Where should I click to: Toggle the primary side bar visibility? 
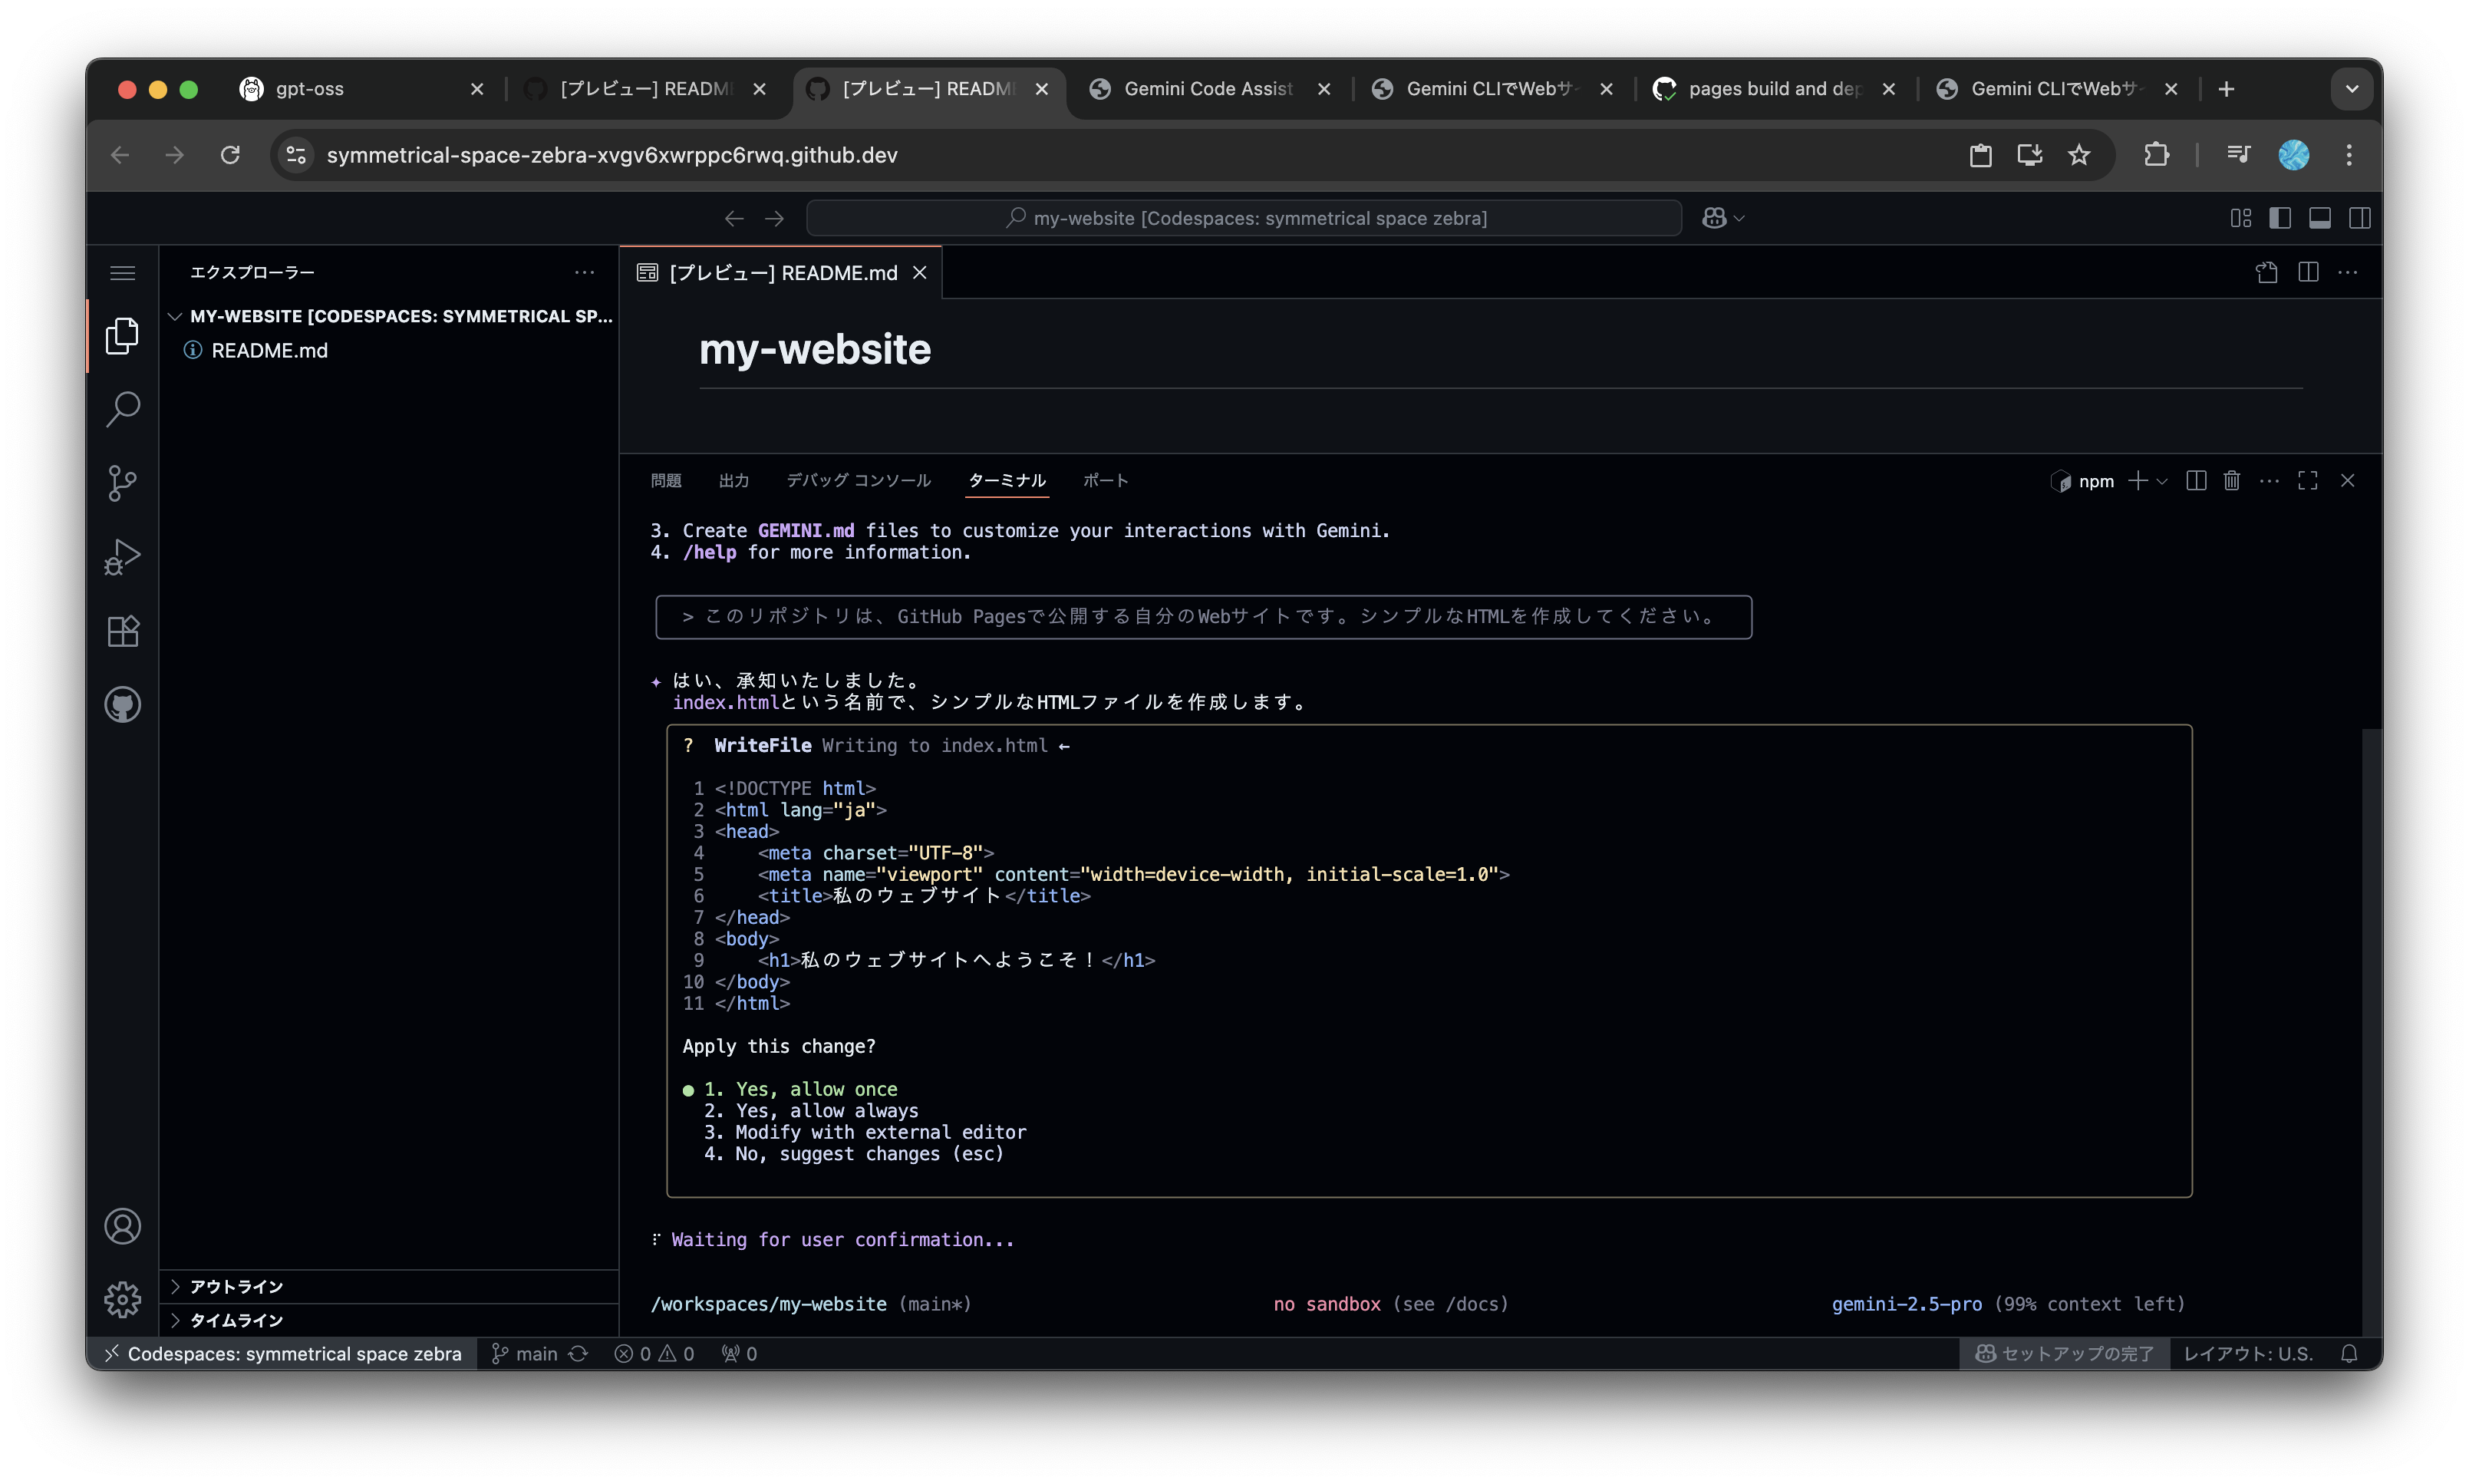click(x=2280, y=218)
